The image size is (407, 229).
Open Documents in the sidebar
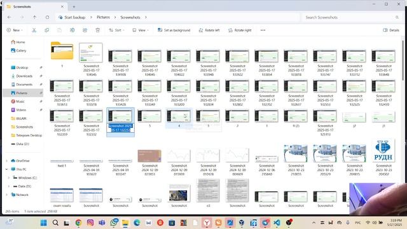tap(24, 85)
